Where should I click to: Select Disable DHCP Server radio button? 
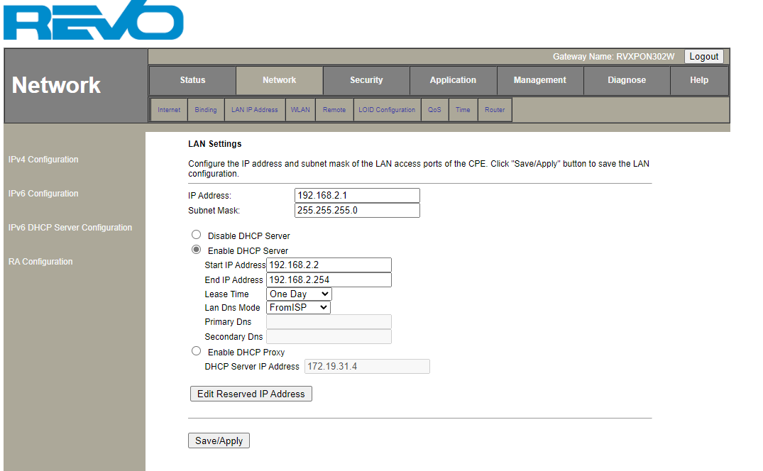[197, 235]
